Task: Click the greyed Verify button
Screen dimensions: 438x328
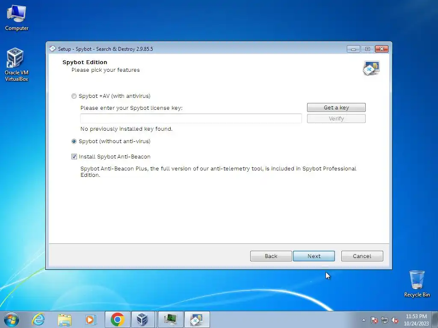Action: pyautogui.click(x=336, y=119)
